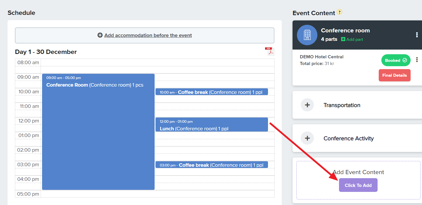Click the 11:00 am time label
422x205 pixels.
(x=29, y=106)
